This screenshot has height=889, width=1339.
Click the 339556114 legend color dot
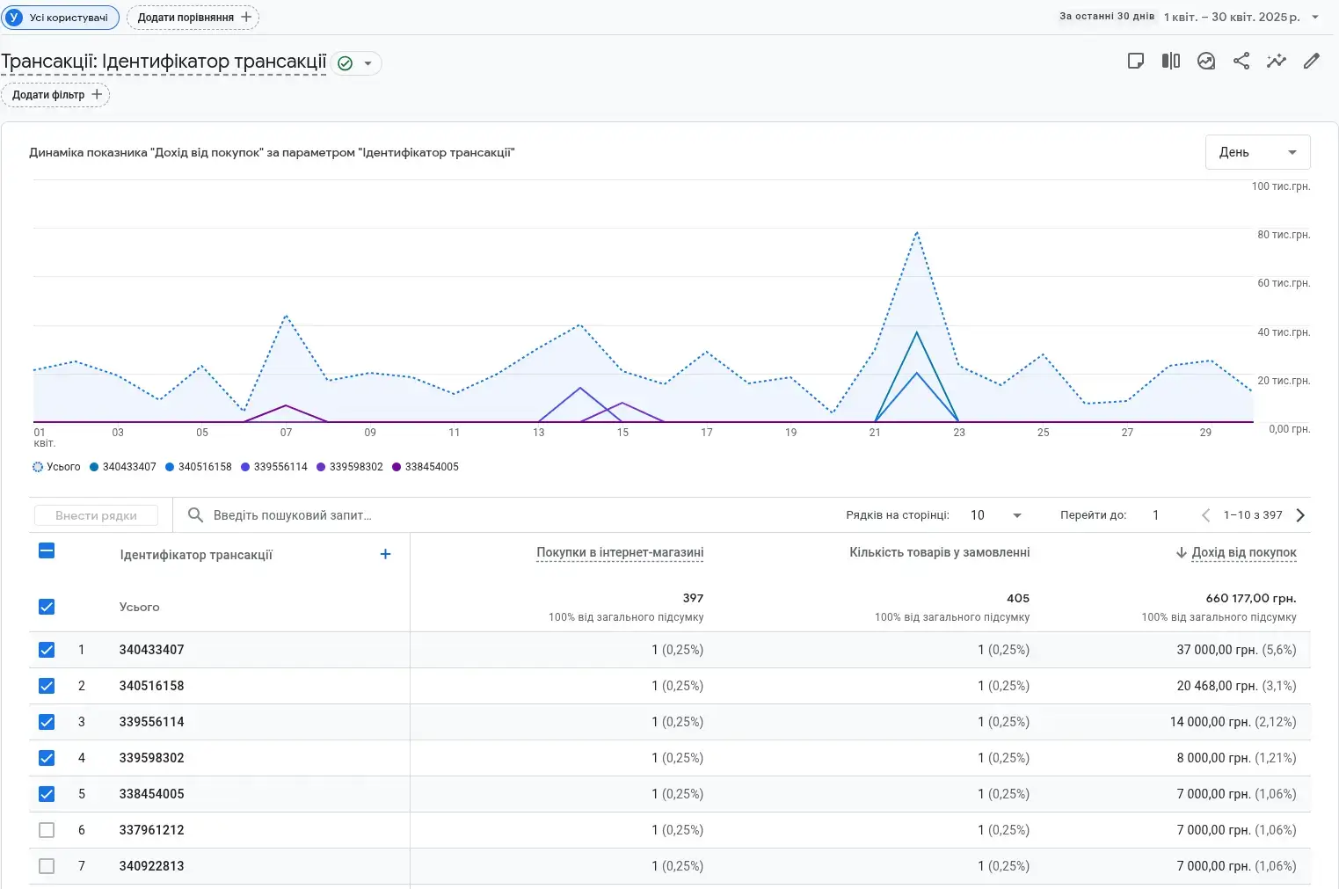(x=245, y=467)
